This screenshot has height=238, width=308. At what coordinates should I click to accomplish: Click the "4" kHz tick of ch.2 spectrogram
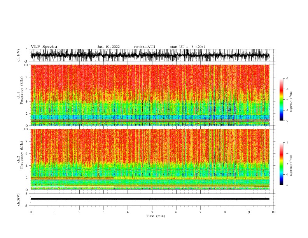point(27,166)
